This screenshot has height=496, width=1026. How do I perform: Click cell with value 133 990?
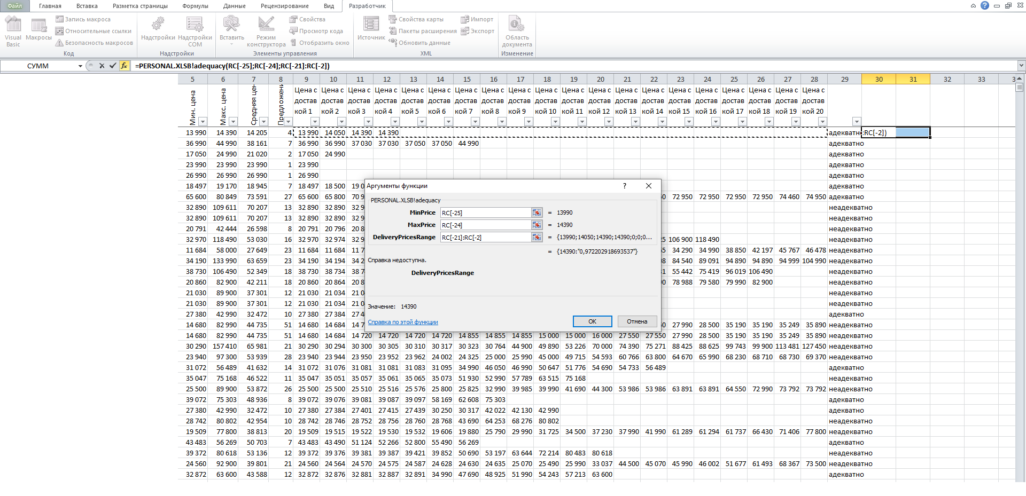click(224, 261)
